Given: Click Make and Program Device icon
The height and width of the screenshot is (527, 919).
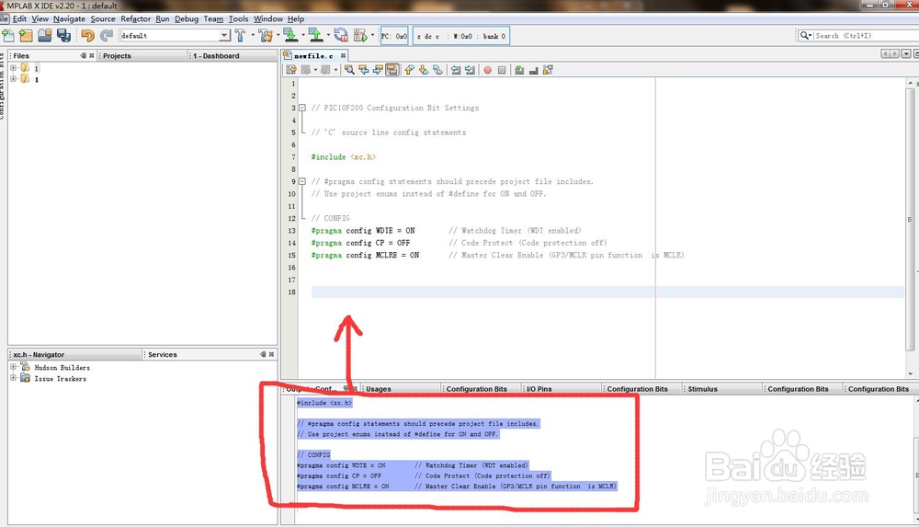Looking at the screenshot, I should click(x=290, y=36).
